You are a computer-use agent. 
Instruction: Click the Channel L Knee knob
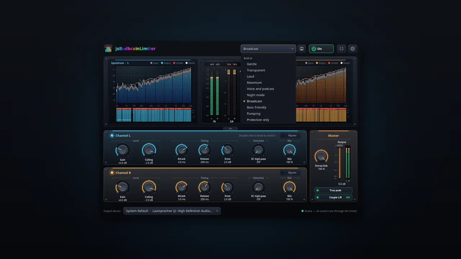click(228, 150)
